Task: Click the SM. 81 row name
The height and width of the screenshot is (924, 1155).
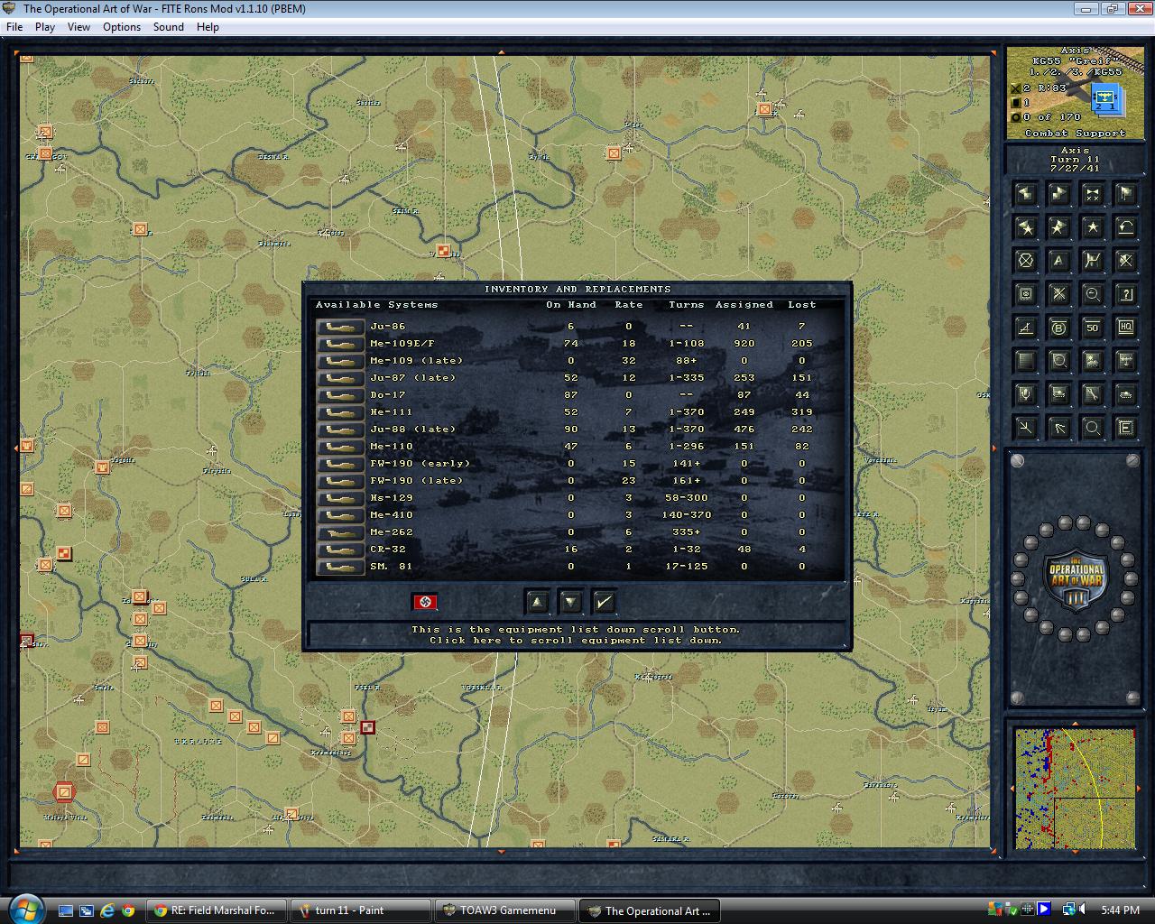Action: 391,567
